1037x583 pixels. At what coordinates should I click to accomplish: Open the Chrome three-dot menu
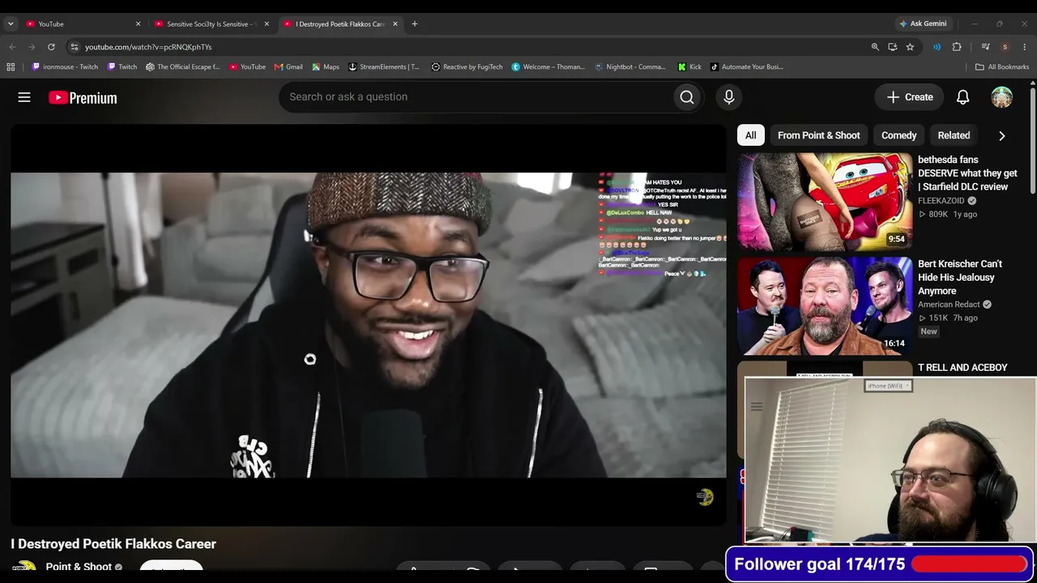pos(1024,47)
